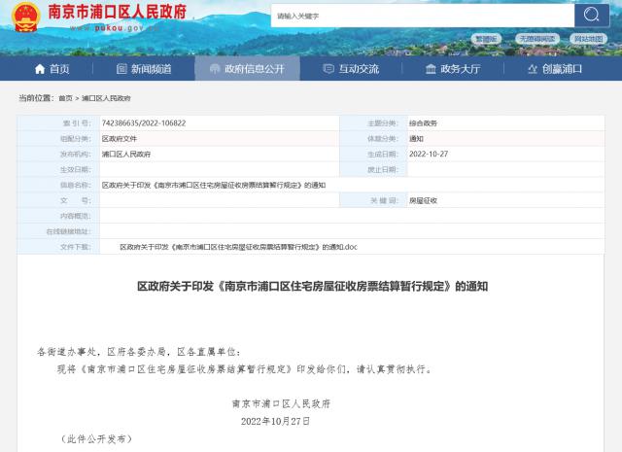The height and width of the screenshot is (452, 622).
Task: Click the creation date 2022-10-27
Action: click(428, 154)
